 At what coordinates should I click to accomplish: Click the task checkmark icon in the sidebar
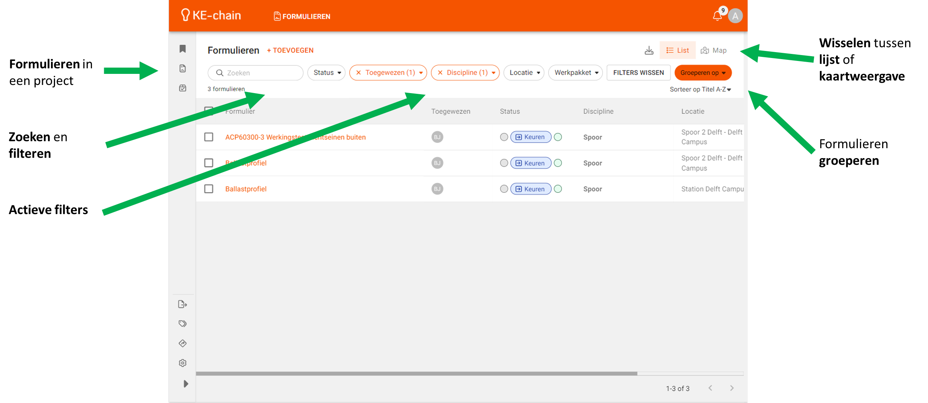[182, 88]
